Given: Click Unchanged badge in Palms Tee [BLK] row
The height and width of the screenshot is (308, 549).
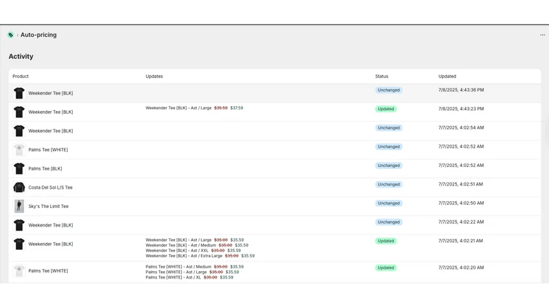Looking at the screenshot, I should (x=388, y=166).
